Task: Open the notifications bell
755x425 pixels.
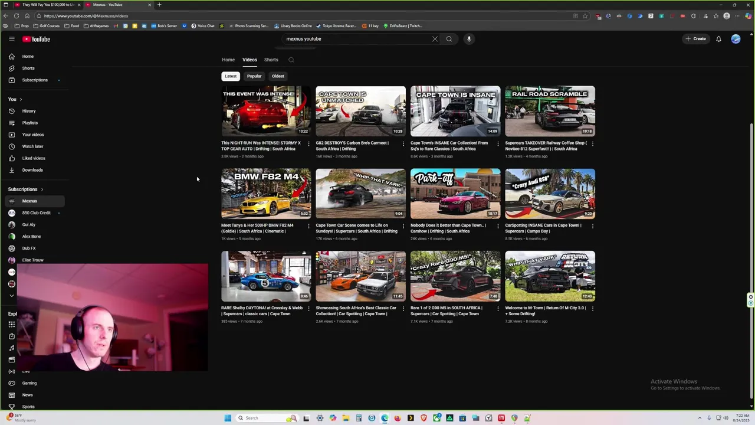Action: [x=718, y=39]
